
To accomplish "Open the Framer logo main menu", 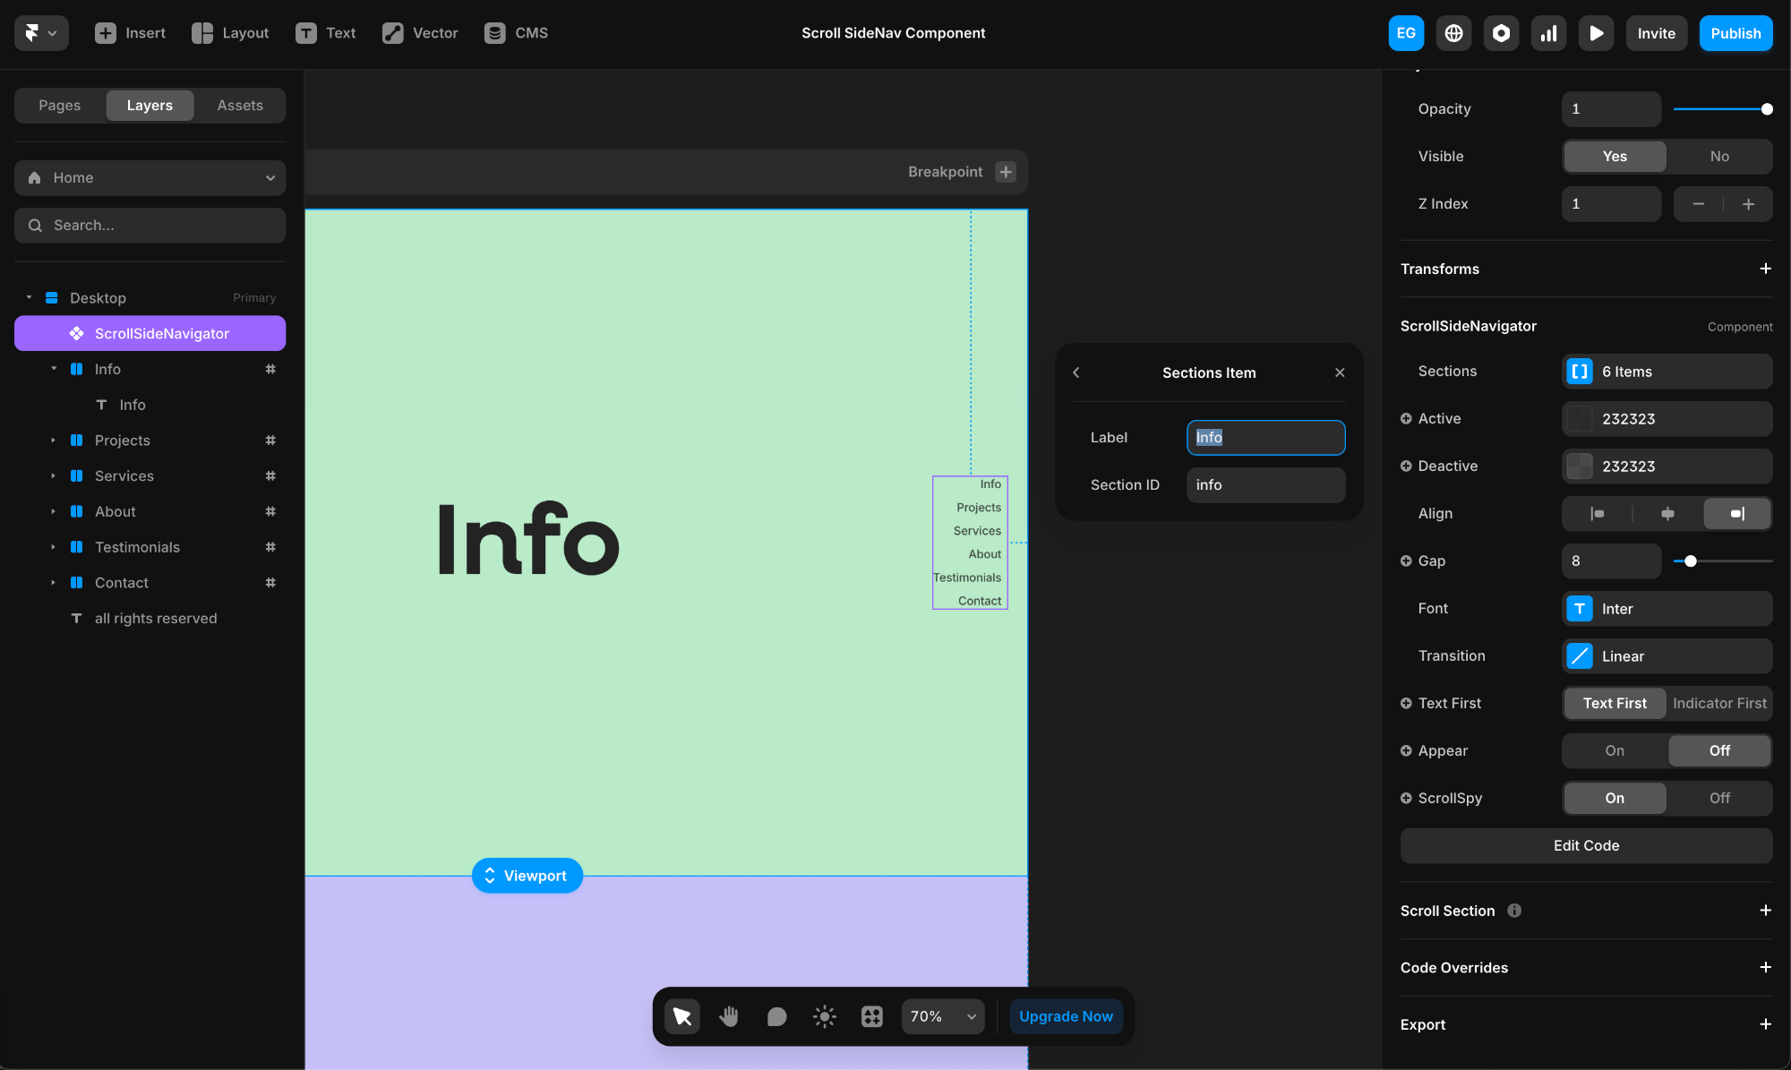I will 40,33.
